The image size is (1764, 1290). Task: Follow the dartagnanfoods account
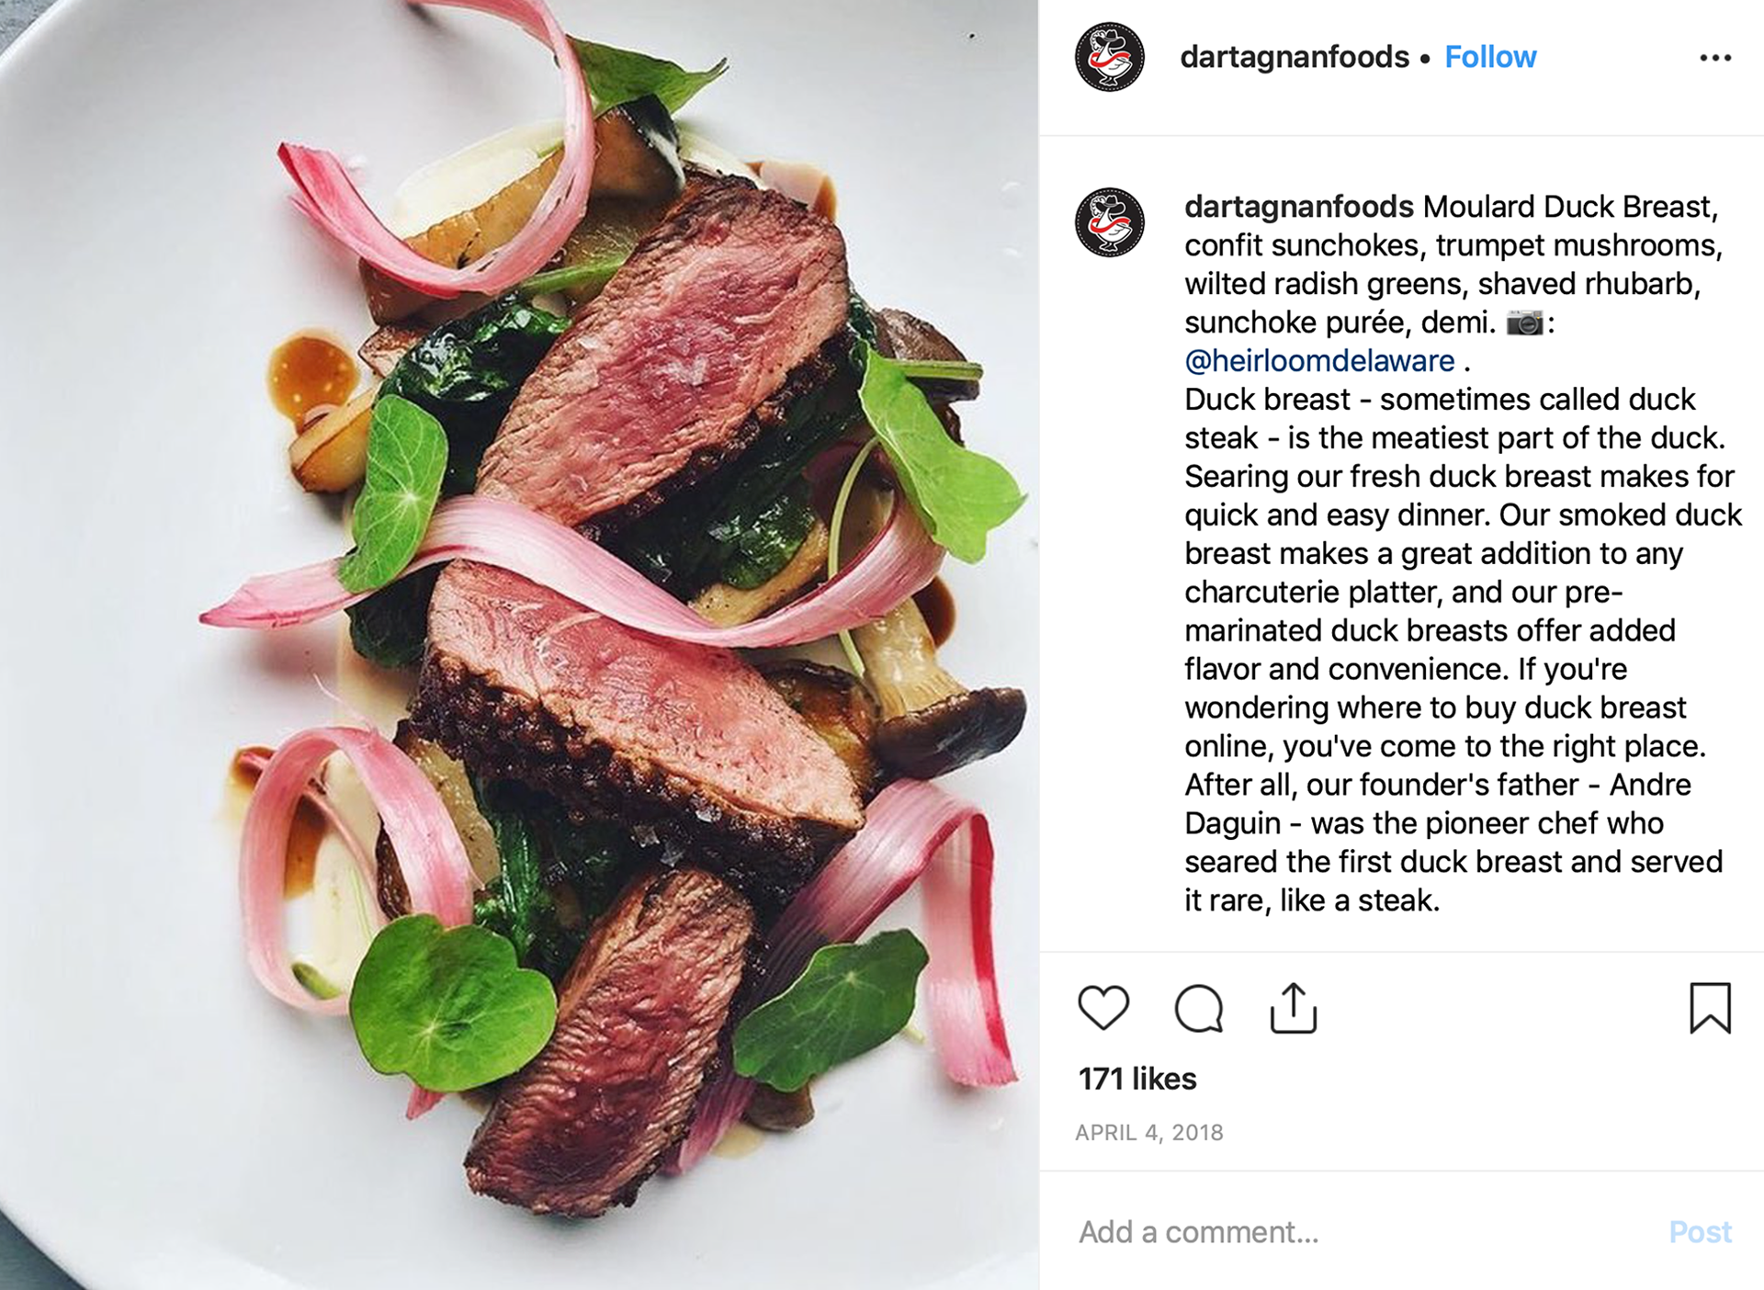[x=1490, y=57]
